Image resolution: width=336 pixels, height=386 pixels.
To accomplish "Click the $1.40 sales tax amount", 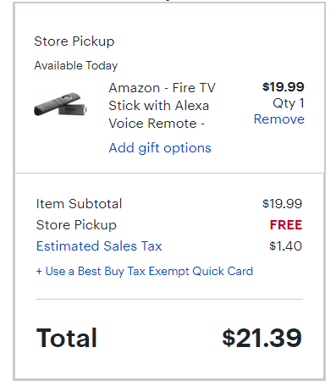I will point(285,246).
